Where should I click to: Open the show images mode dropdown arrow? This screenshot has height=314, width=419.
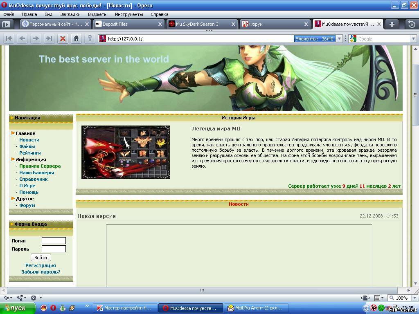coord(383,298)
